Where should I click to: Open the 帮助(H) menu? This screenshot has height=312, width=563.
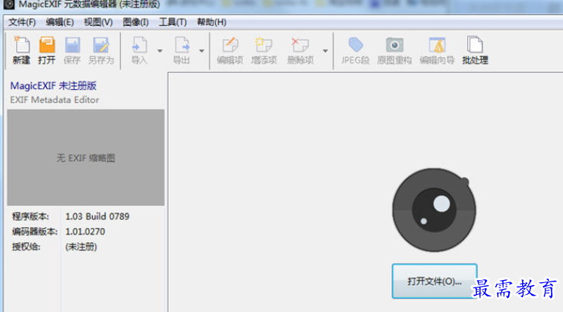[x=212, y=22]
